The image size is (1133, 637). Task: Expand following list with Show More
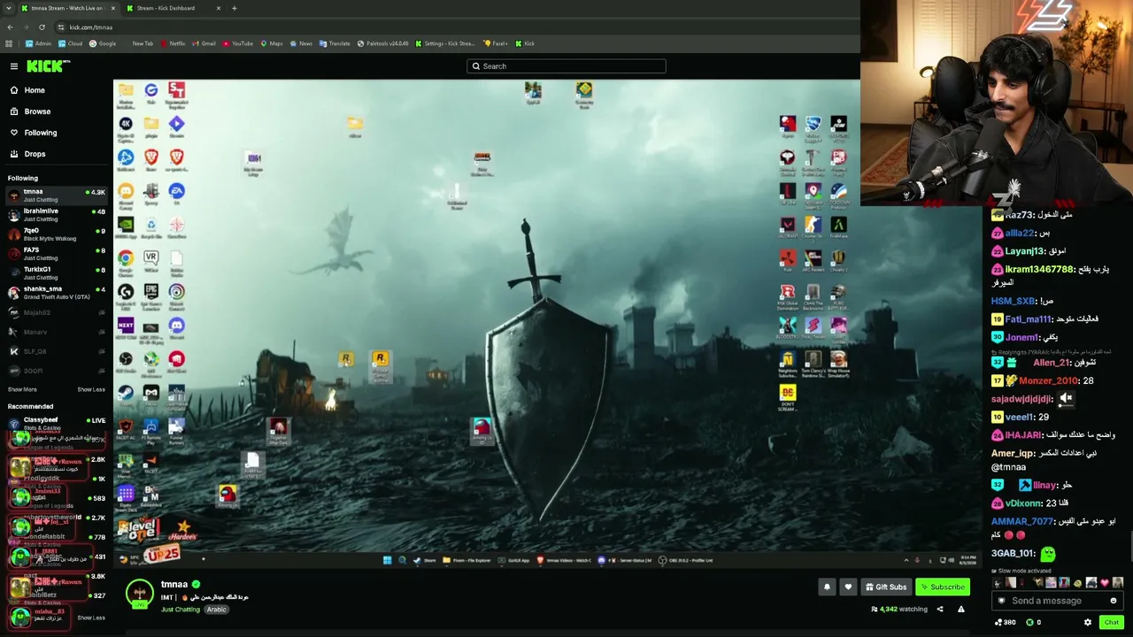pyautogui.click(x=22, y=389)
